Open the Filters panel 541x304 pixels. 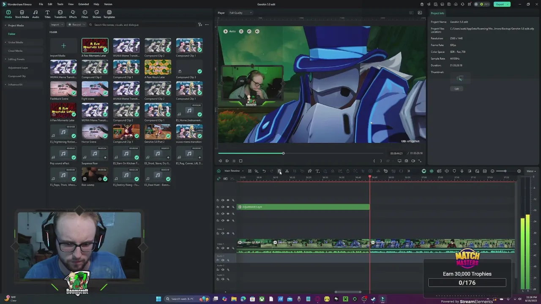click(x=85, y=14)
